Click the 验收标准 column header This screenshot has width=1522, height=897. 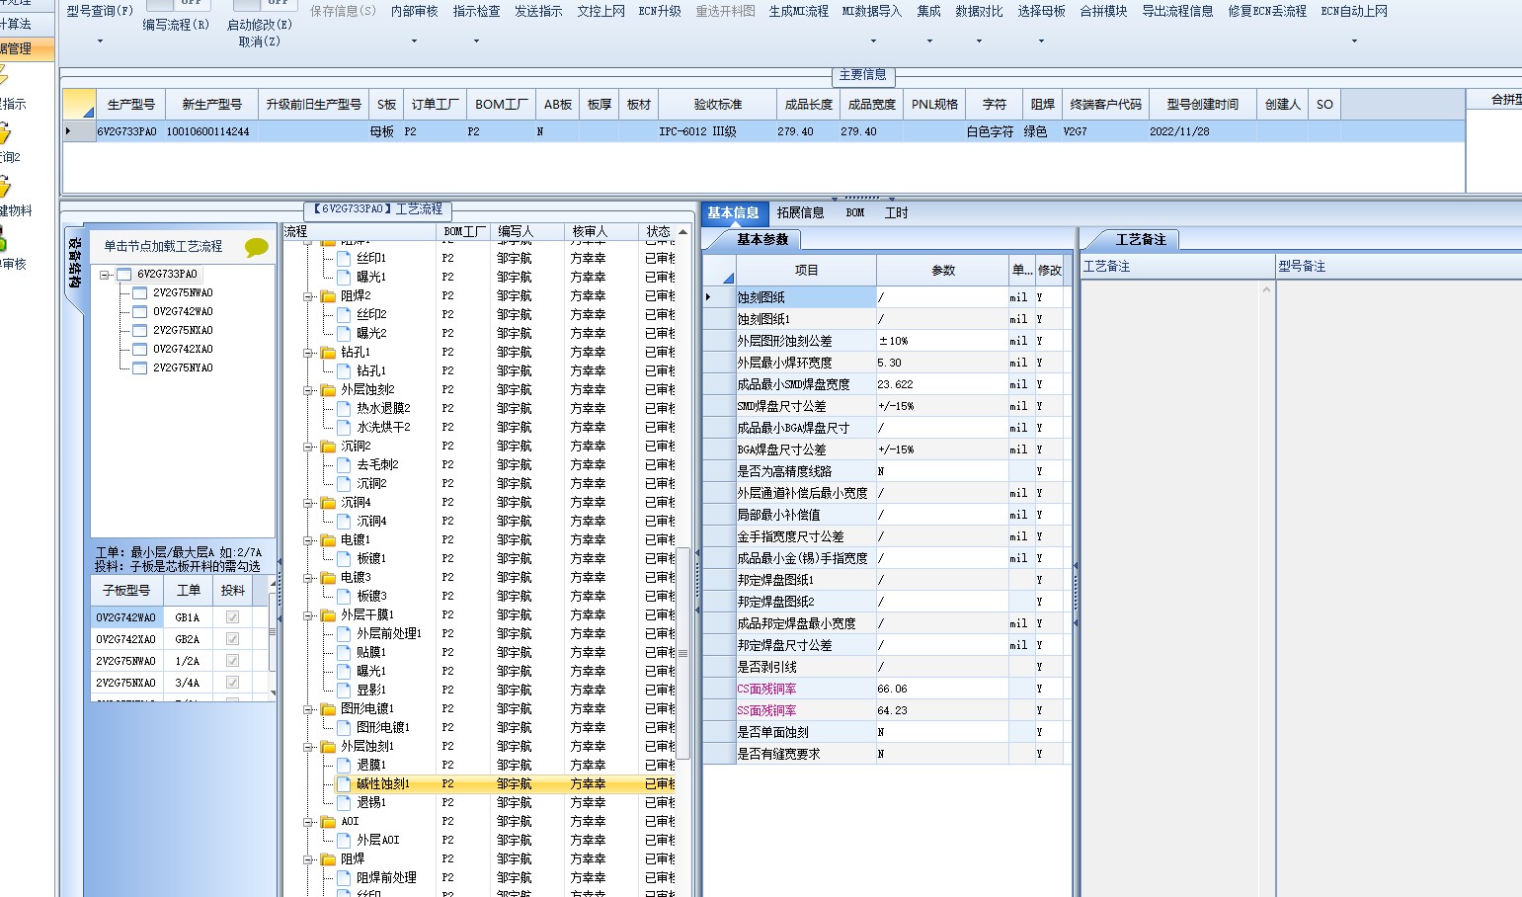click(717, 104)
